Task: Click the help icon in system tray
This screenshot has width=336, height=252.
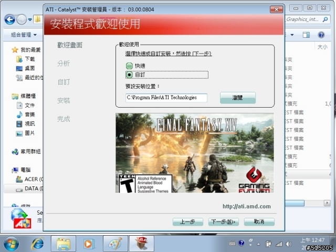Action: click(x=241, y=243)
